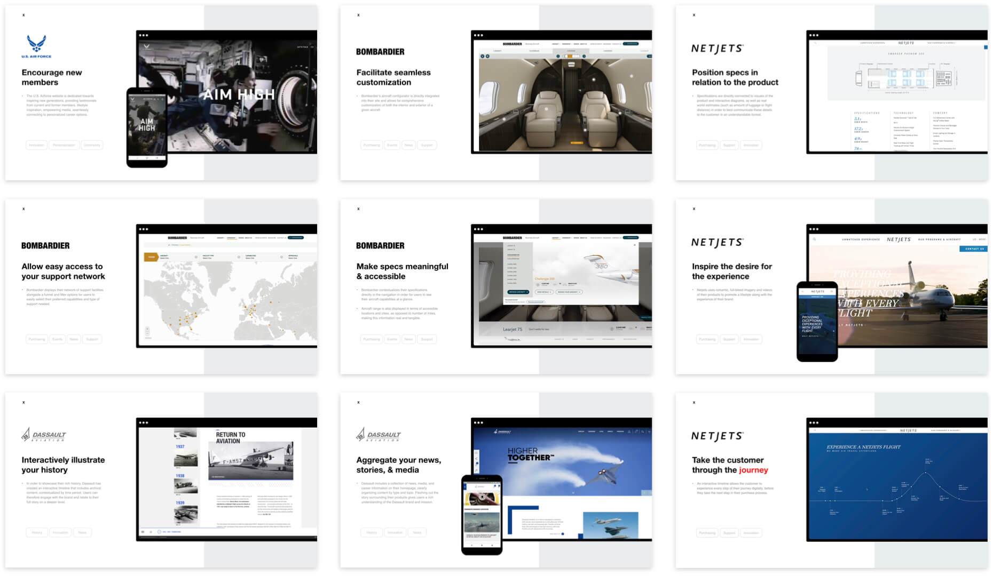Click the 'Make specs meaningful & accessible' heading
This screenshot has height=576, width=993.
(x=403, y=271)
